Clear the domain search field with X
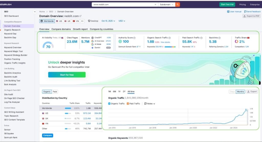This screenshot has height=142, width=262. coord(155,5)
